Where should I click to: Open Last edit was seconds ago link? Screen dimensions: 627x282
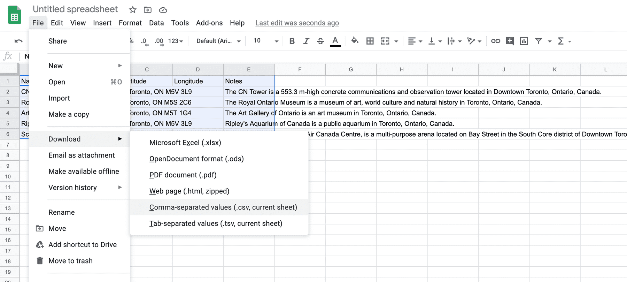point(297,23)
